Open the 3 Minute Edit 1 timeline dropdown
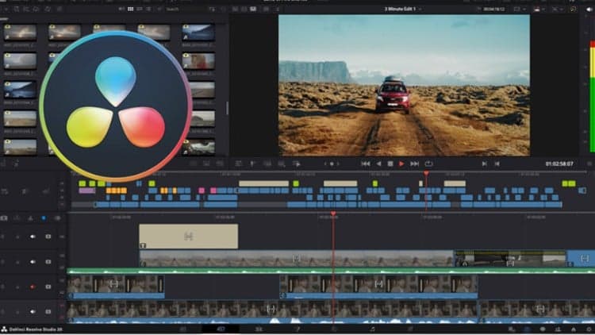 coord(402,9)
